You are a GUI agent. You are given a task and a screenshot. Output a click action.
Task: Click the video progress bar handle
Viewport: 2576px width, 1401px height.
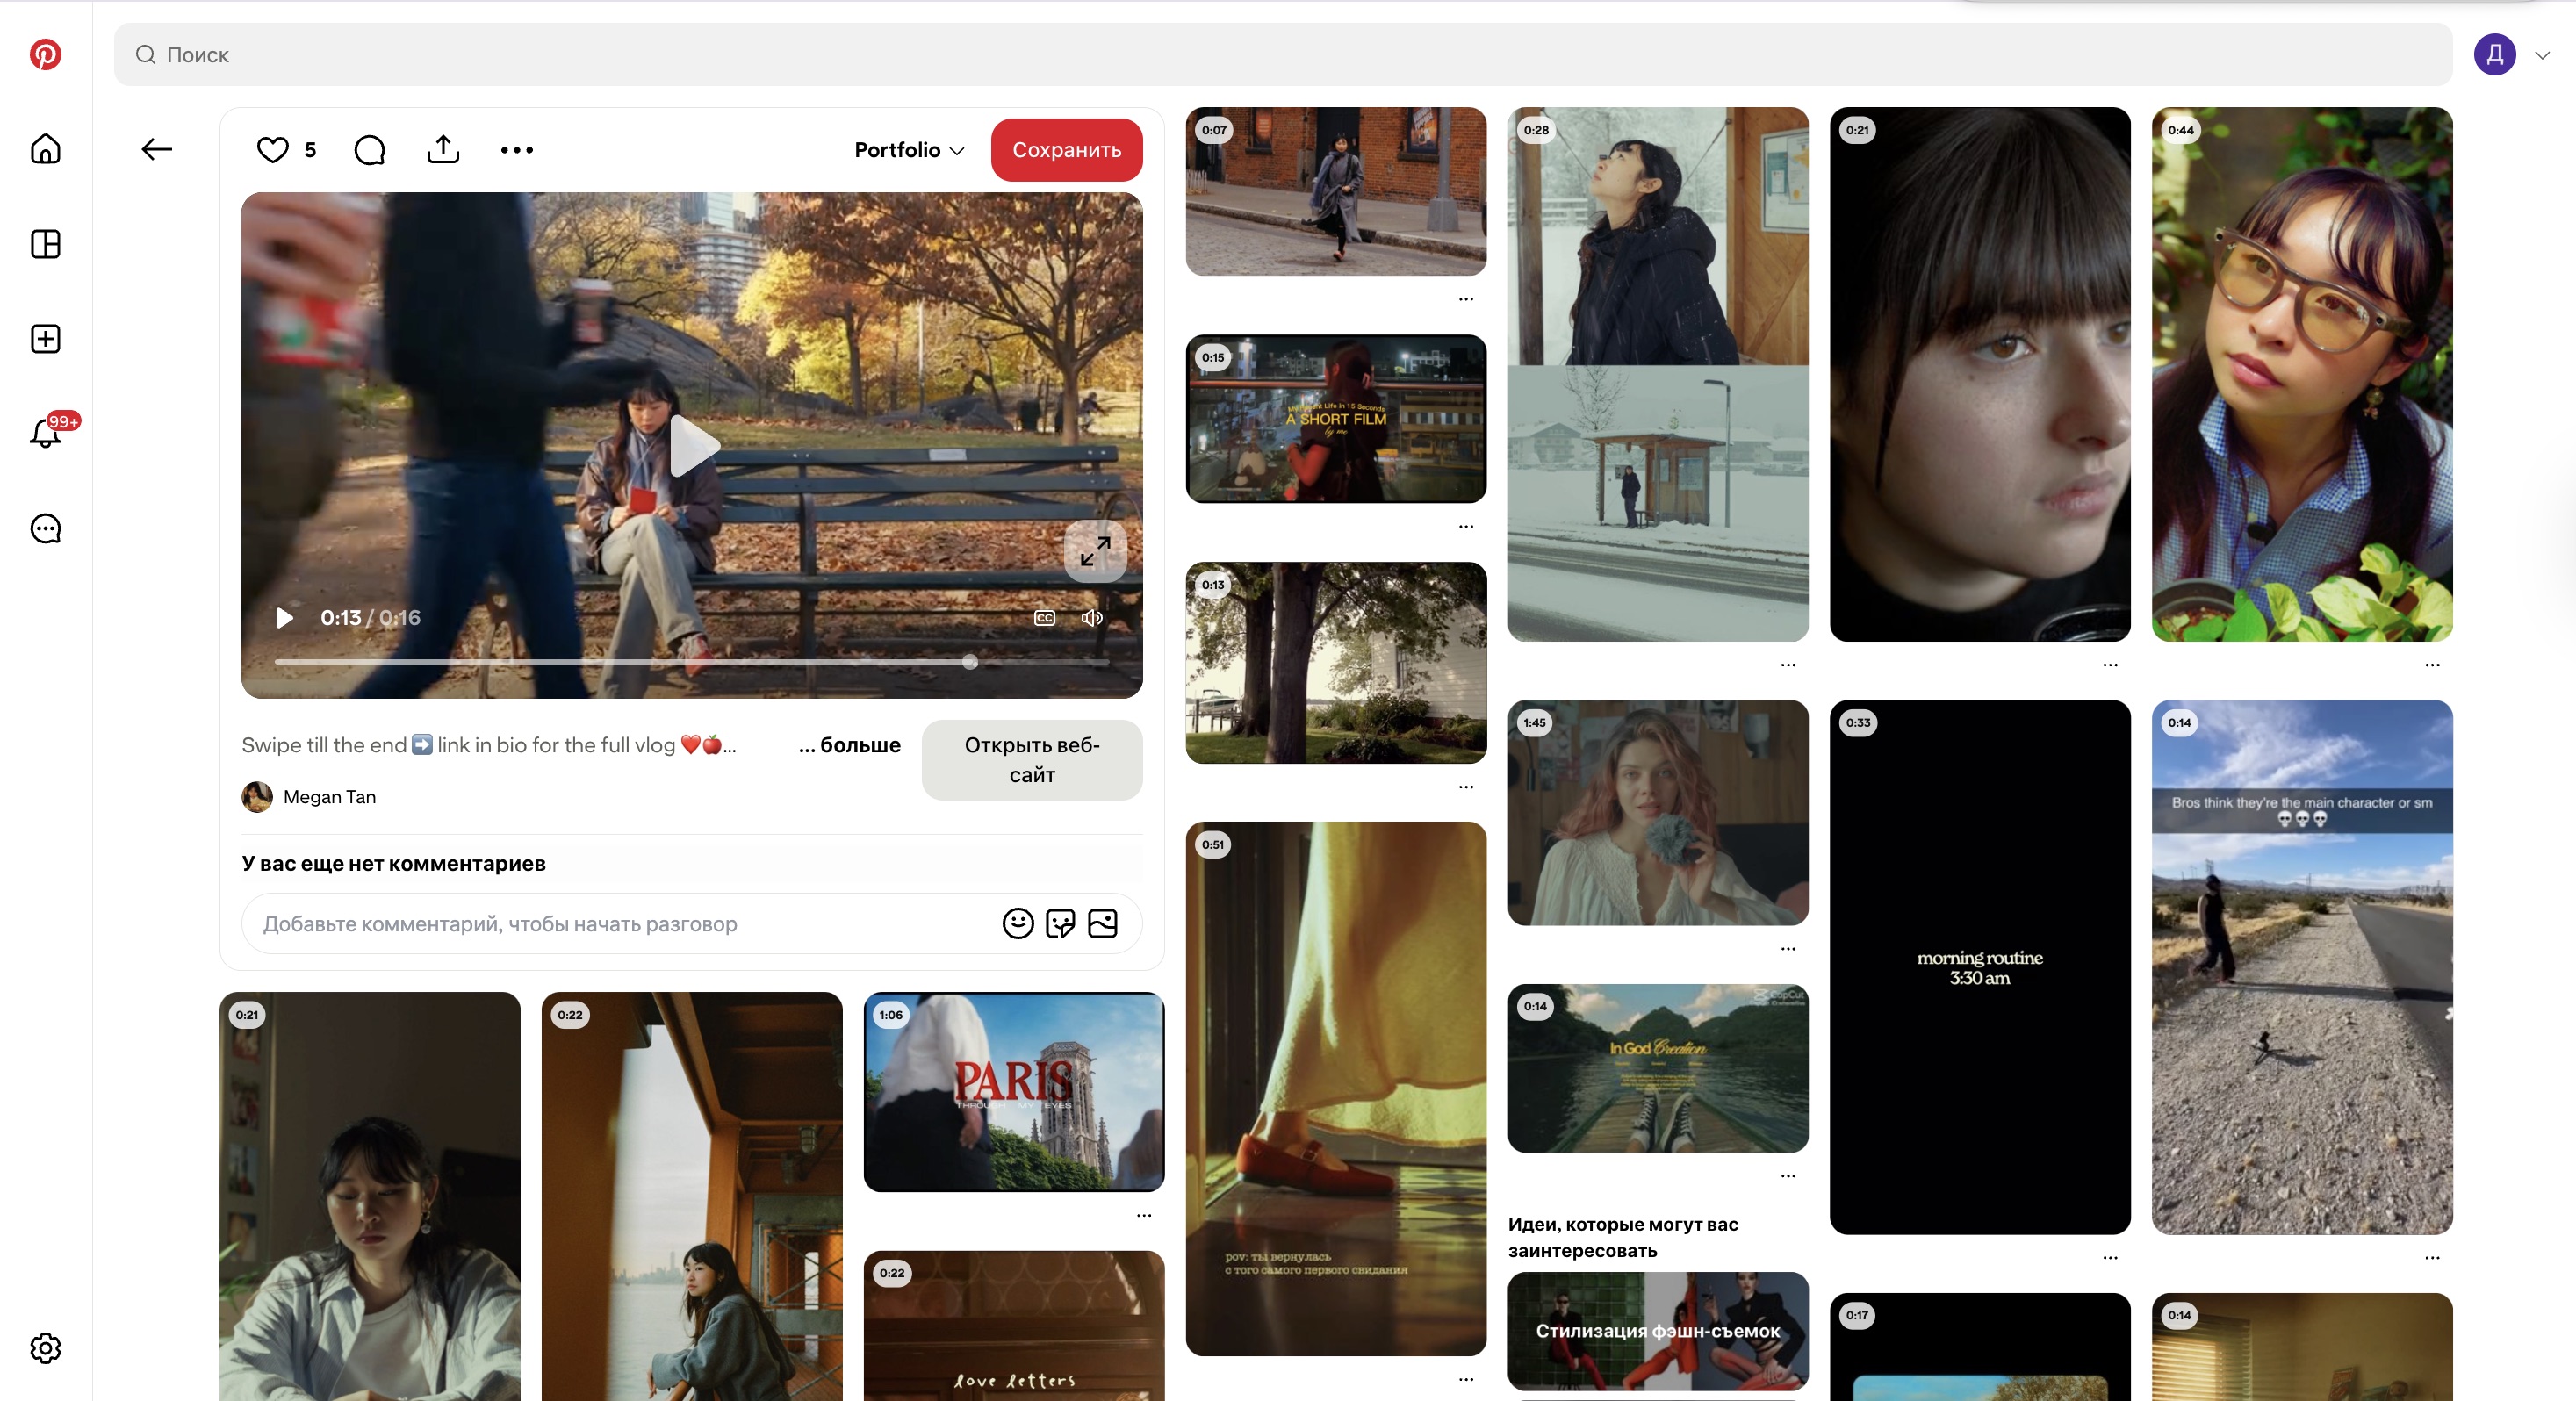pos(969,662)
